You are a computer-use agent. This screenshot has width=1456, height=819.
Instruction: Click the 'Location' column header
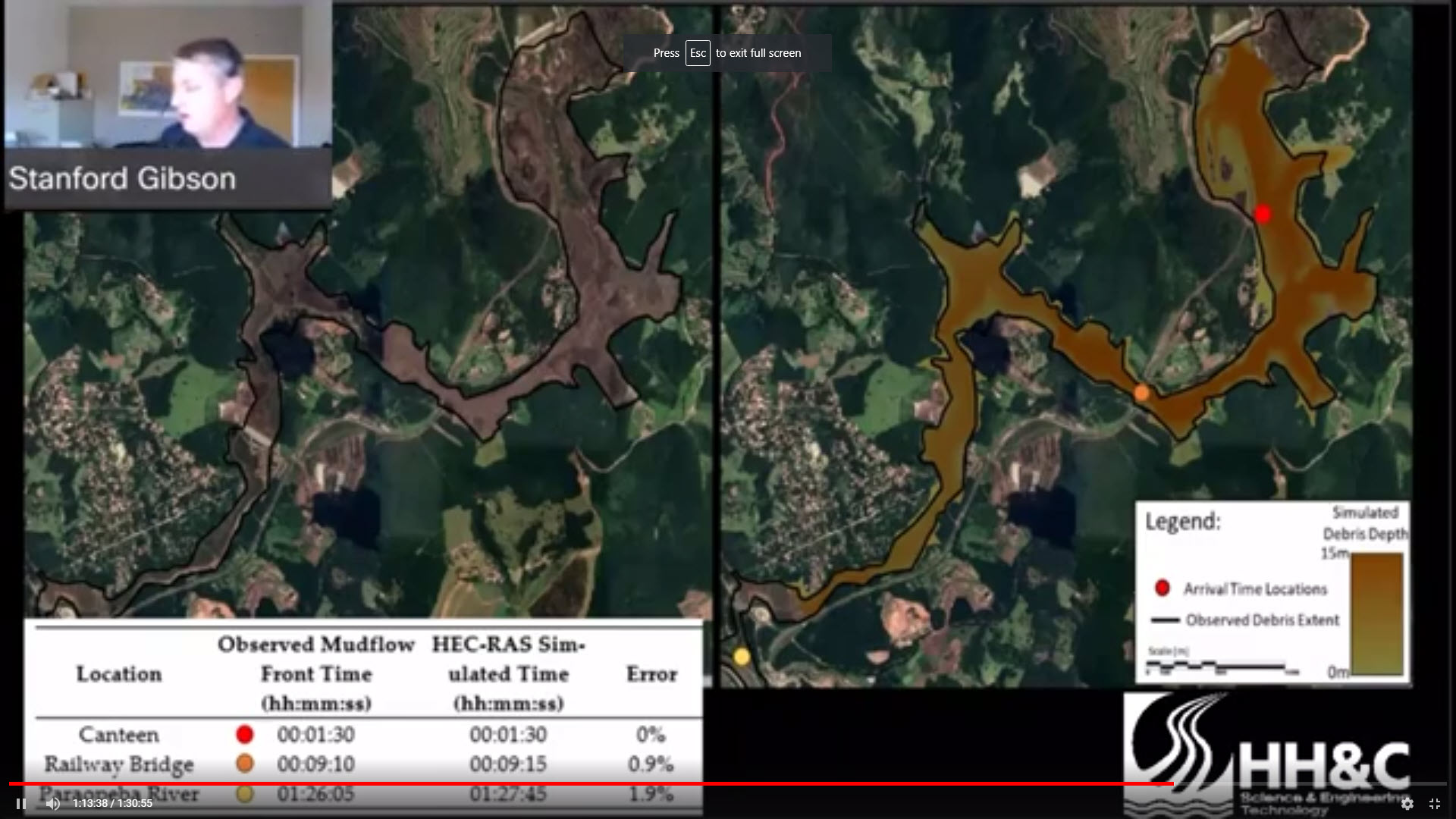pyautogui.click(x=119, y=674)
